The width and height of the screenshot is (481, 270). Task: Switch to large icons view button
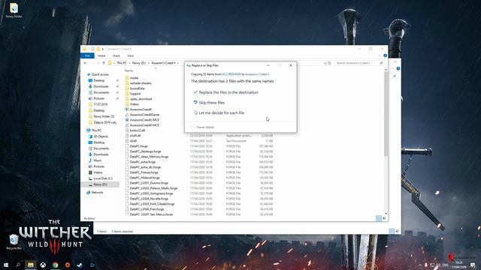coord(384,218)
